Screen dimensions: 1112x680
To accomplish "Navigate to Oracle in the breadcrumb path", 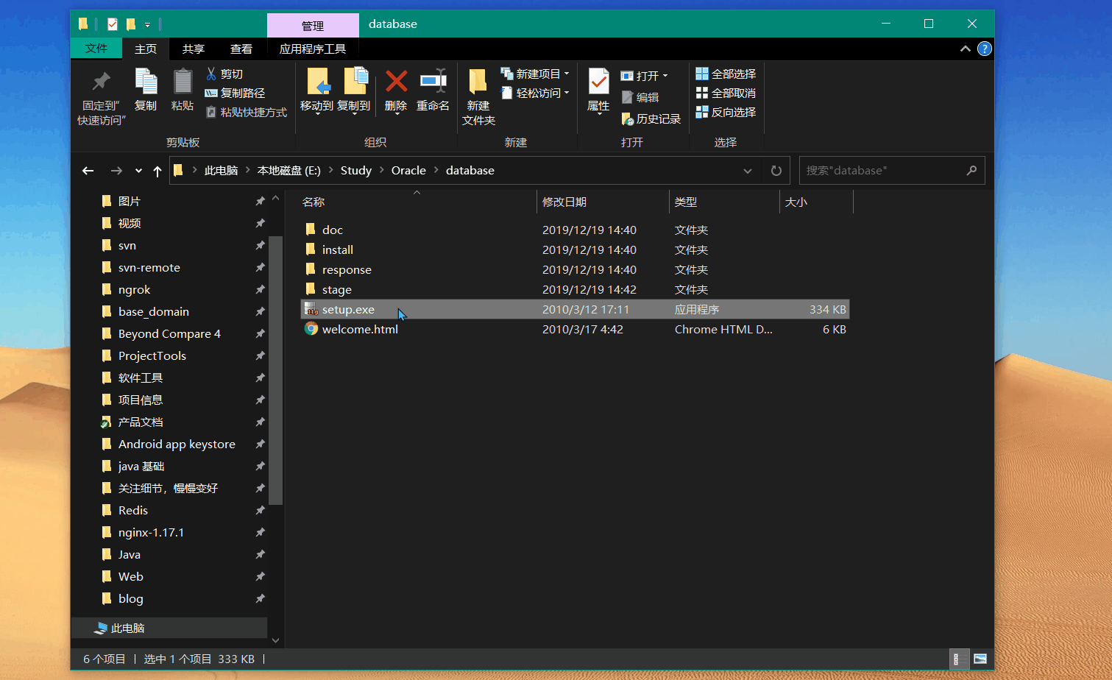I will tap(408, 170).
